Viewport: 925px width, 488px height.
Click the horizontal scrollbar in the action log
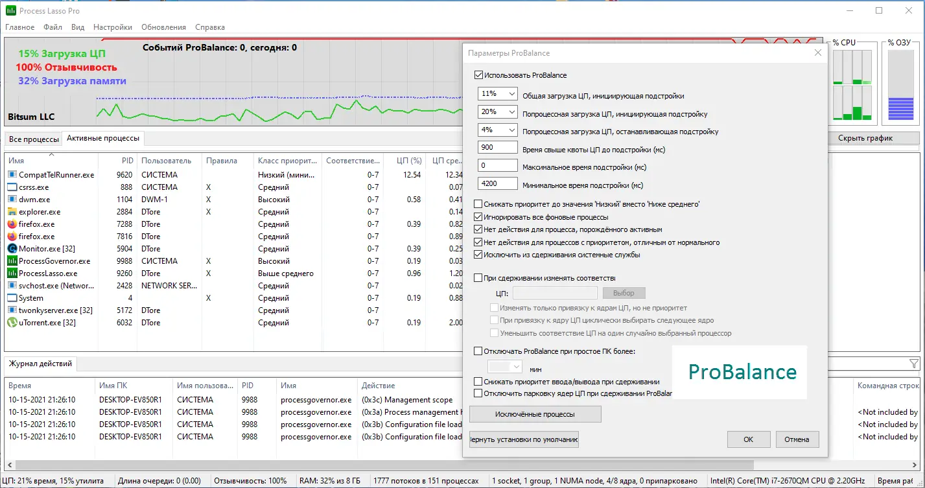(x=385, y=465)
